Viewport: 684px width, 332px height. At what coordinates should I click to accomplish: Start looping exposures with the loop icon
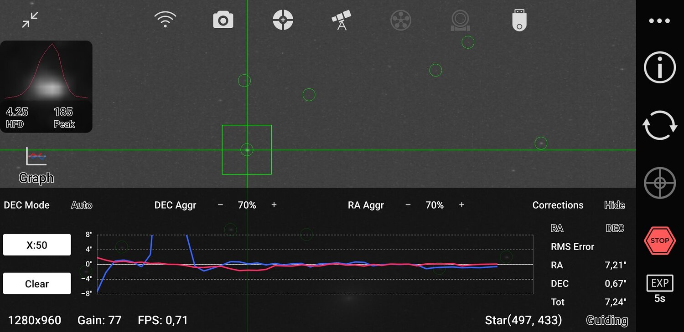pos(659,124)
